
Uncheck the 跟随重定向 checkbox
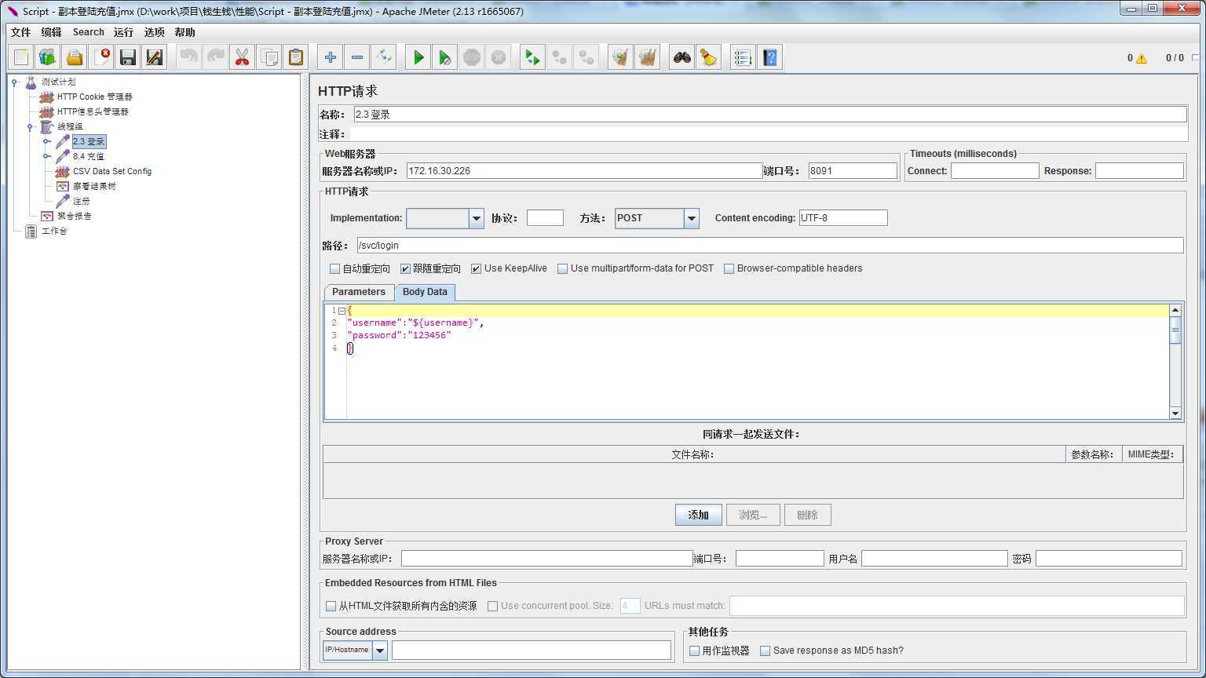pos(406,268)
